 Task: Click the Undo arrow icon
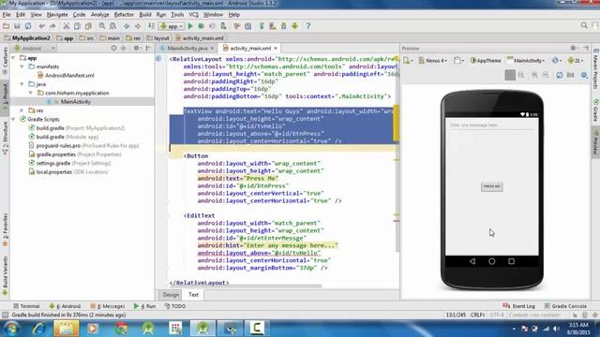pos(41,26)
